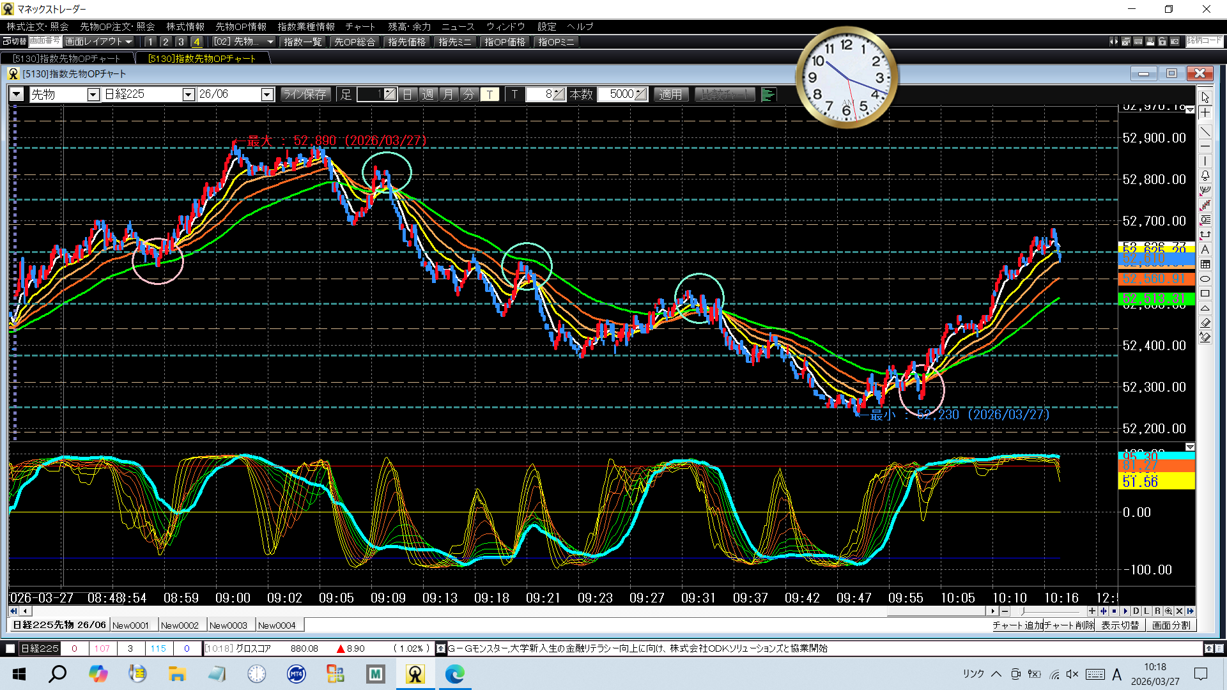Open the 日経225 instrument dropdown
The height and width of the screenshot is (690, 1227).
tap(188, 95)
